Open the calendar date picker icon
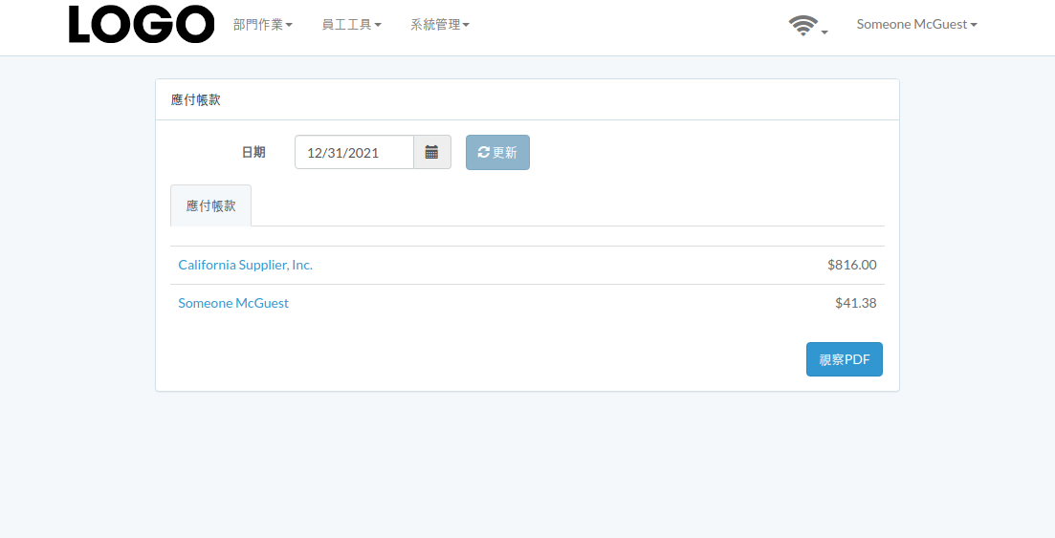1055x538 pixels. coord(432,152)
